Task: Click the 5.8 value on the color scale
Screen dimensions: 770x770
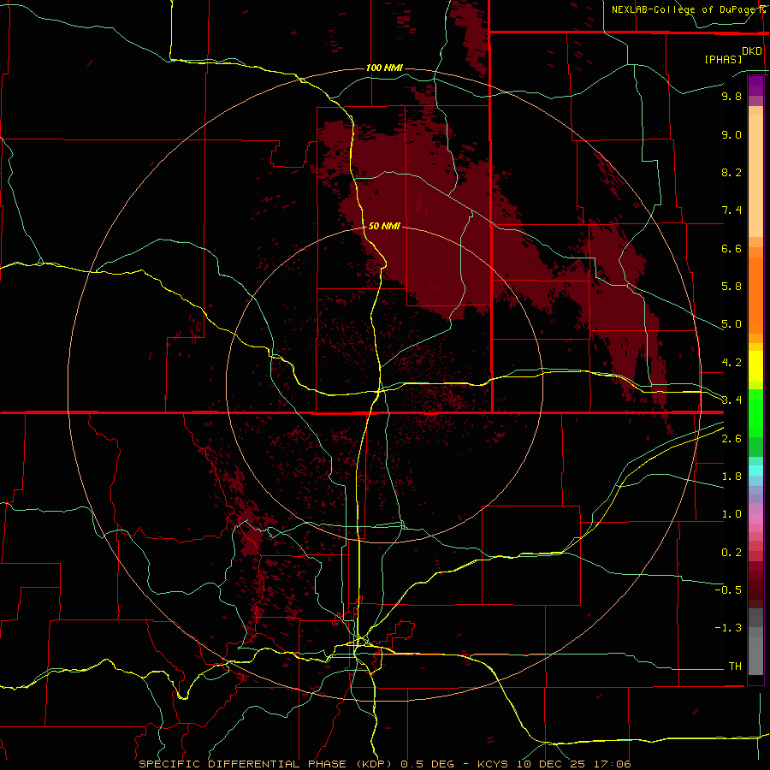Action: point(731,287)
